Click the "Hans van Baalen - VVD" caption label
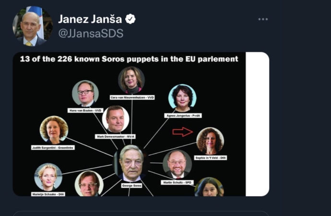Screen dimensions: 331x216 coord(85,110)
